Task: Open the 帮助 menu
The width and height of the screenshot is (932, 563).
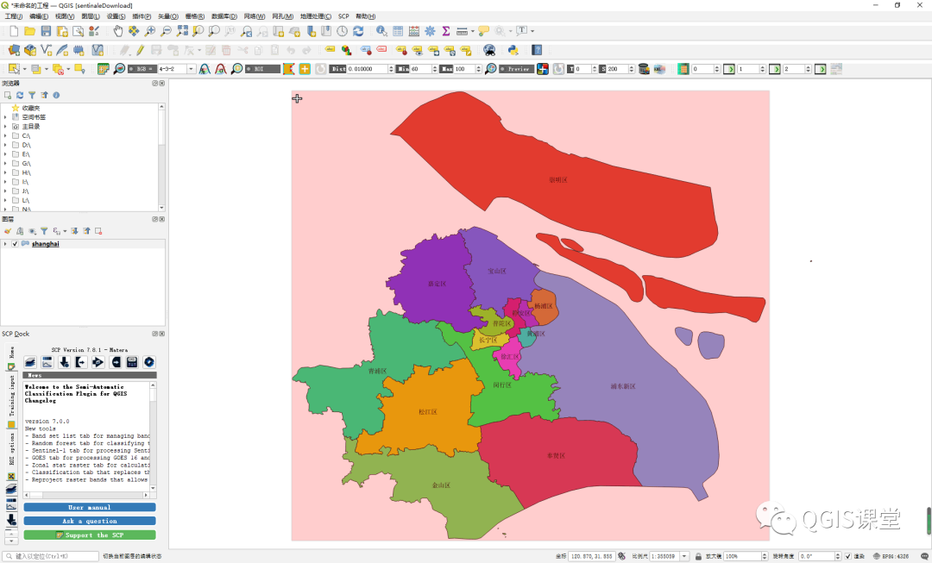Action: (366, 16)
